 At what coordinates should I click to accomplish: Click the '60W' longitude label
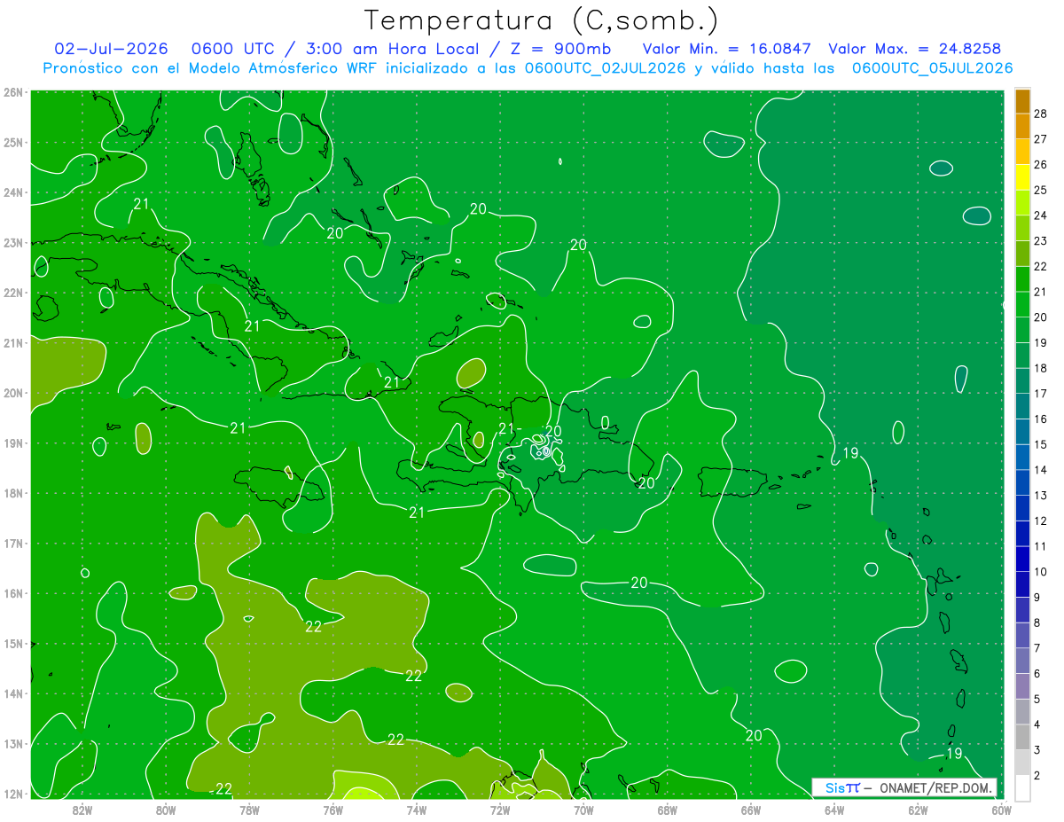coord(1001,810)
